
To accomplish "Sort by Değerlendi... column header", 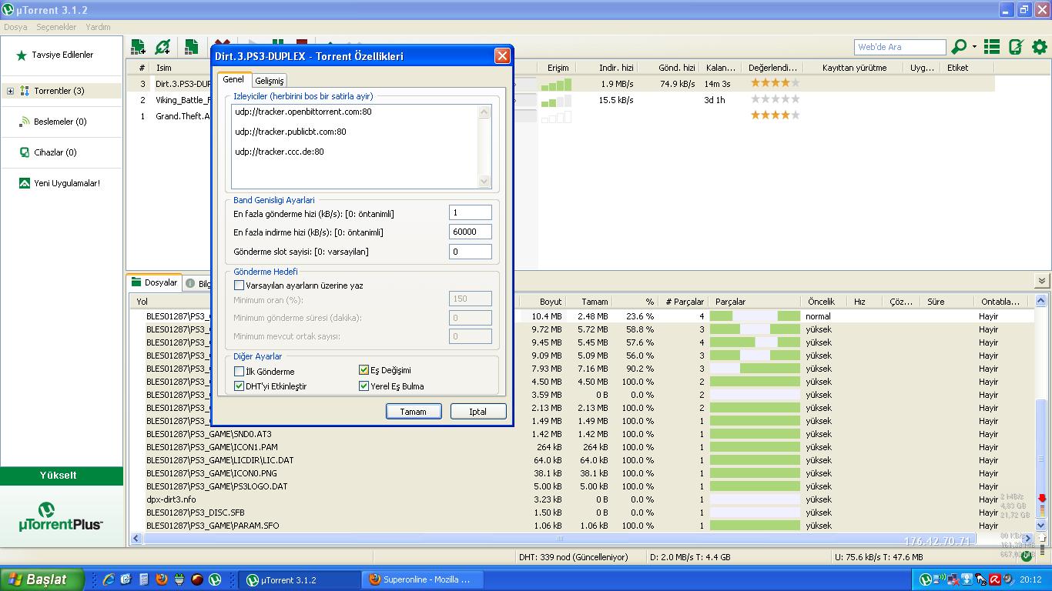I will tap(772, 68).
